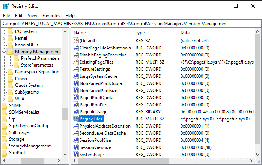Select the NamespaceSeparation tree key
Image resolution: width=262 pixels, height=165 pixels.
click(x=37, y=72)
